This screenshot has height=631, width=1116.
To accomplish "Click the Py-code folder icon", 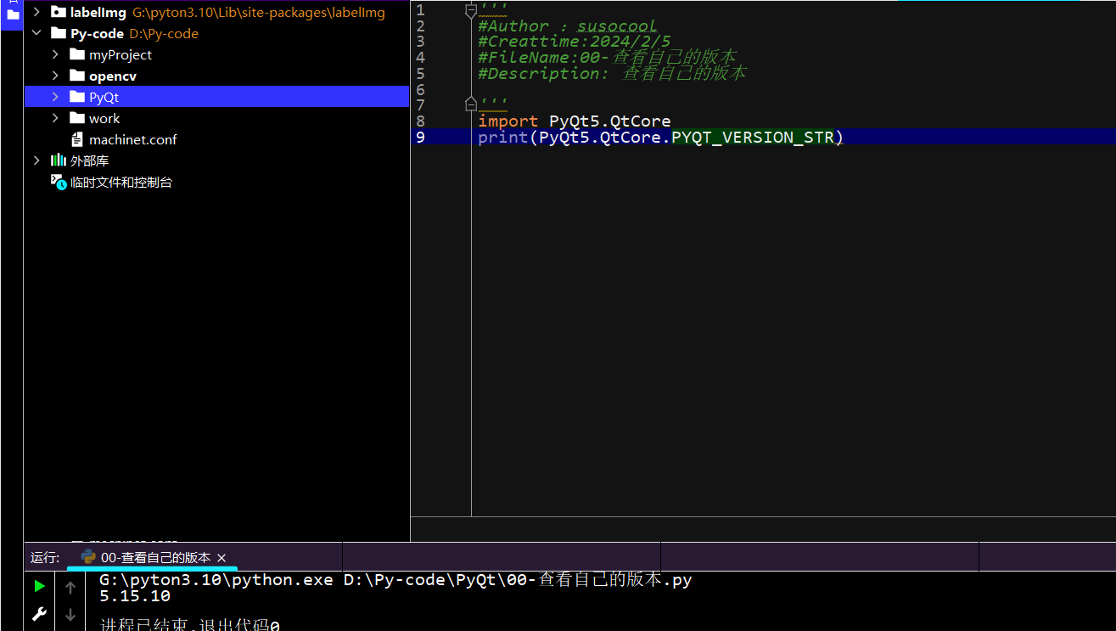I will [59, 33].
